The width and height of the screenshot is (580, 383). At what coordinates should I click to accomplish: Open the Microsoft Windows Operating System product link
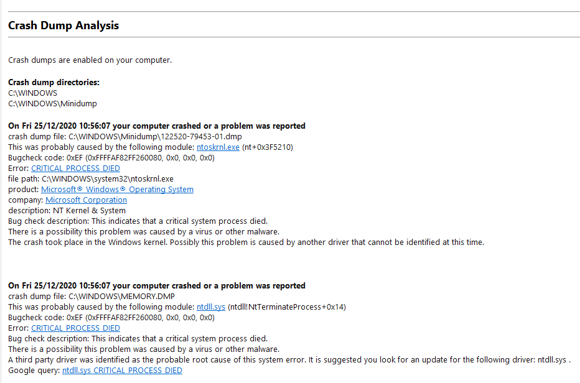click(x=117, y=189)
